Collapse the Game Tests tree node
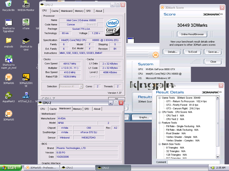229x171 pixels. pyautogui.click(x=159, y=98)
